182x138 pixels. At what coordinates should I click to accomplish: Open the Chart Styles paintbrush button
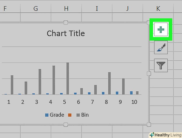(161, 47)
